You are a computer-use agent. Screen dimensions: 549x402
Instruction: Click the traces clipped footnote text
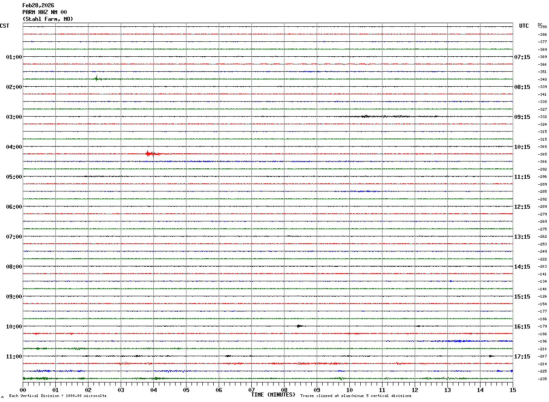coord(356,396)
